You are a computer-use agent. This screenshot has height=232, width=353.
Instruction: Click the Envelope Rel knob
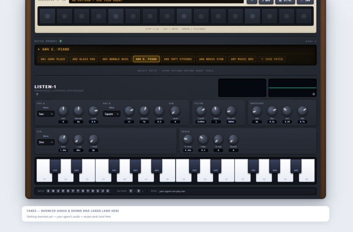pyautogui.click(x=302, y=111)
